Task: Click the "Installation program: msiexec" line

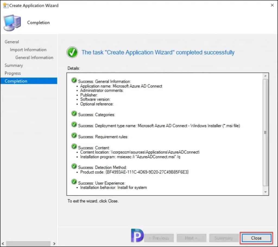Action: click(130, 157)
